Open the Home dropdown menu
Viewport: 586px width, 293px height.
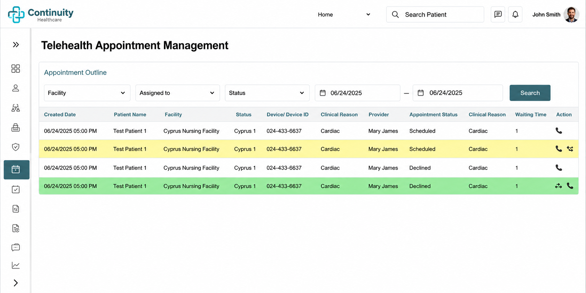click(x=344, y=15)
